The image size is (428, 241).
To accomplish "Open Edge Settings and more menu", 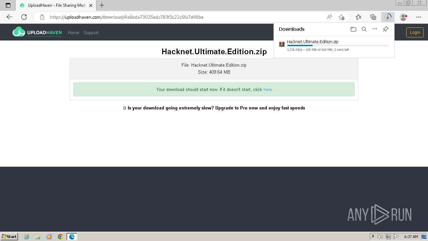I will tap(419, 17).
